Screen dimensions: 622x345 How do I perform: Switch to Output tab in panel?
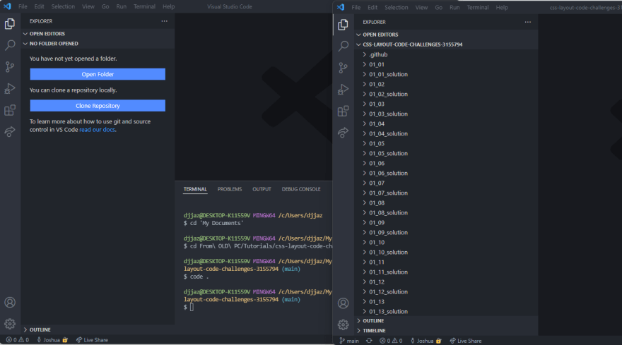262,189
